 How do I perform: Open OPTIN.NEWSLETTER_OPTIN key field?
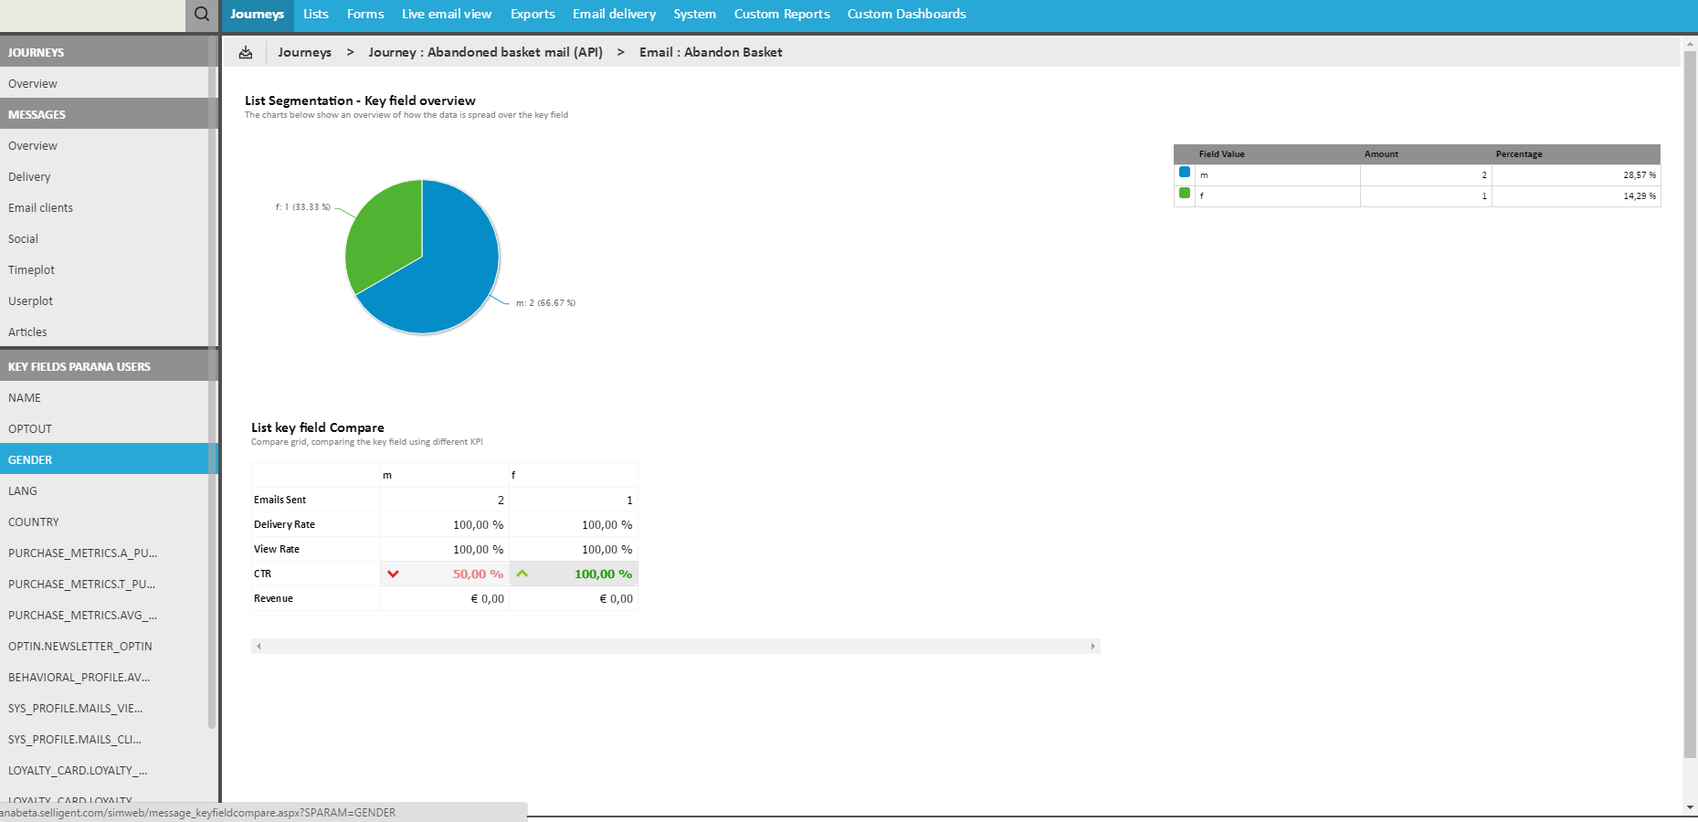[80, 647]
